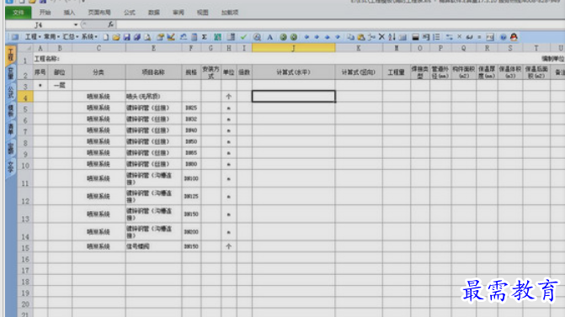Screen dimensions: 565x317
Task: Click the black gradient rectangle icon
Action: [x=415, y=37]
